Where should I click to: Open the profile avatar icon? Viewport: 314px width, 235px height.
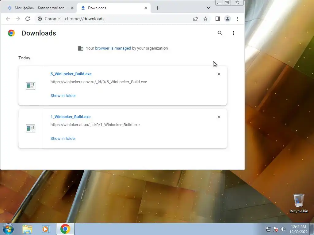tap(228, 19)
